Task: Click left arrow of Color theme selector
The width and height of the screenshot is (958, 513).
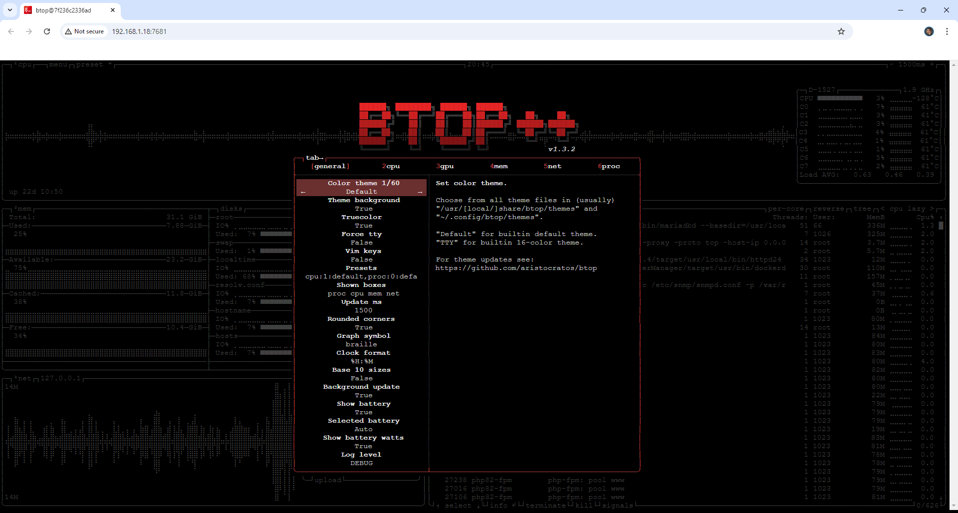Action: tap(303, 192)
